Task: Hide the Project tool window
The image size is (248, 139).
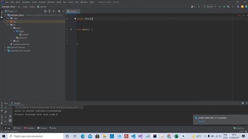Action: (x=63, y=11)
